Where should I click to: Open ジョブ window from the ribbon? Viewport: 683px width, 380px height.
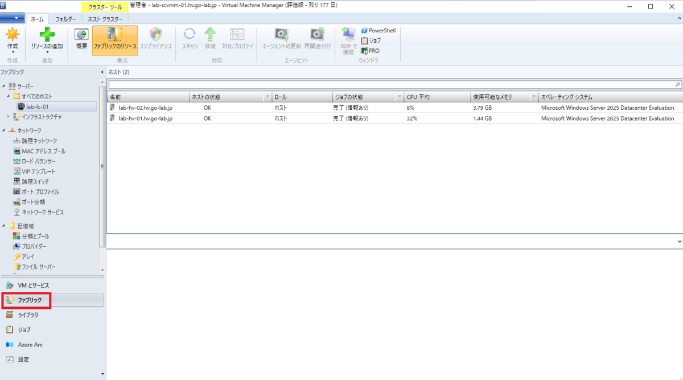click(x=371, y=40)
